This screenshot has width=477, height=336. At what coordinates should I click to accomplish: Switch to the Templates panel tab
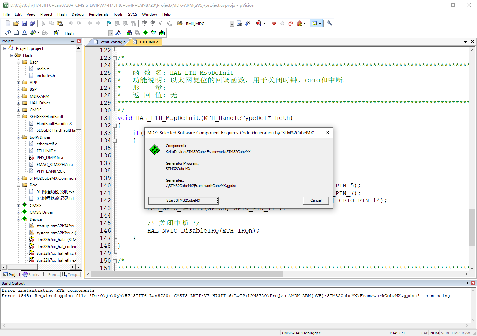tap(71, 275)
